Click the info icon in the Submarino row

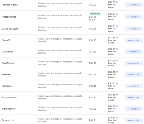pos(117,83)
